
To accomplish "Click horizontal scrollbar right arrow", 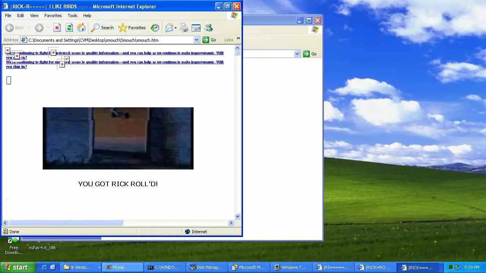I will tap(231, 223).
